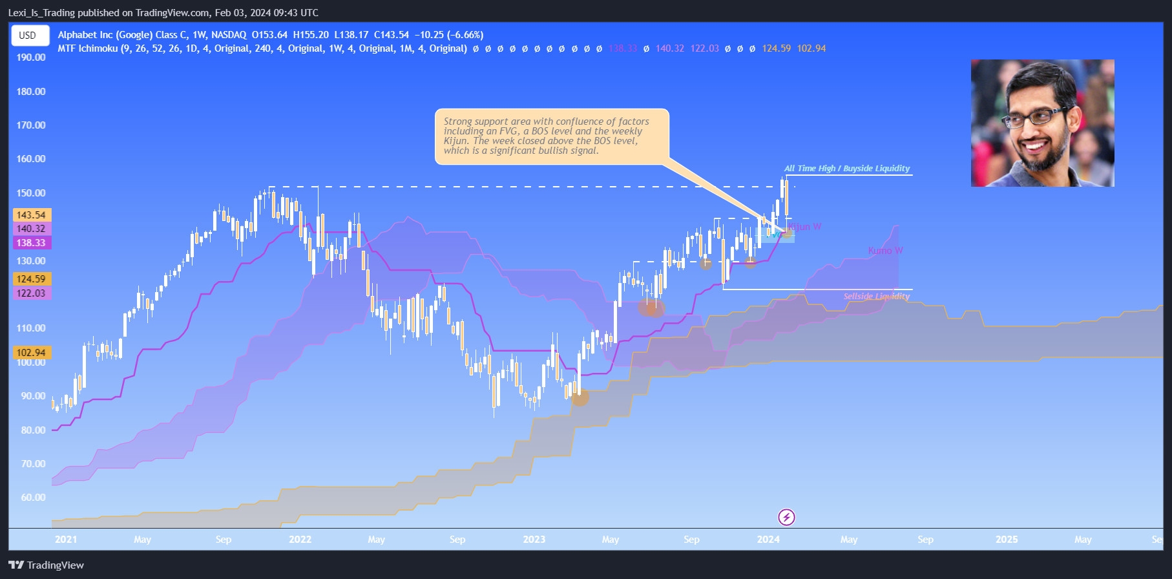Click the 110.00 price axis label

(31, 328)
